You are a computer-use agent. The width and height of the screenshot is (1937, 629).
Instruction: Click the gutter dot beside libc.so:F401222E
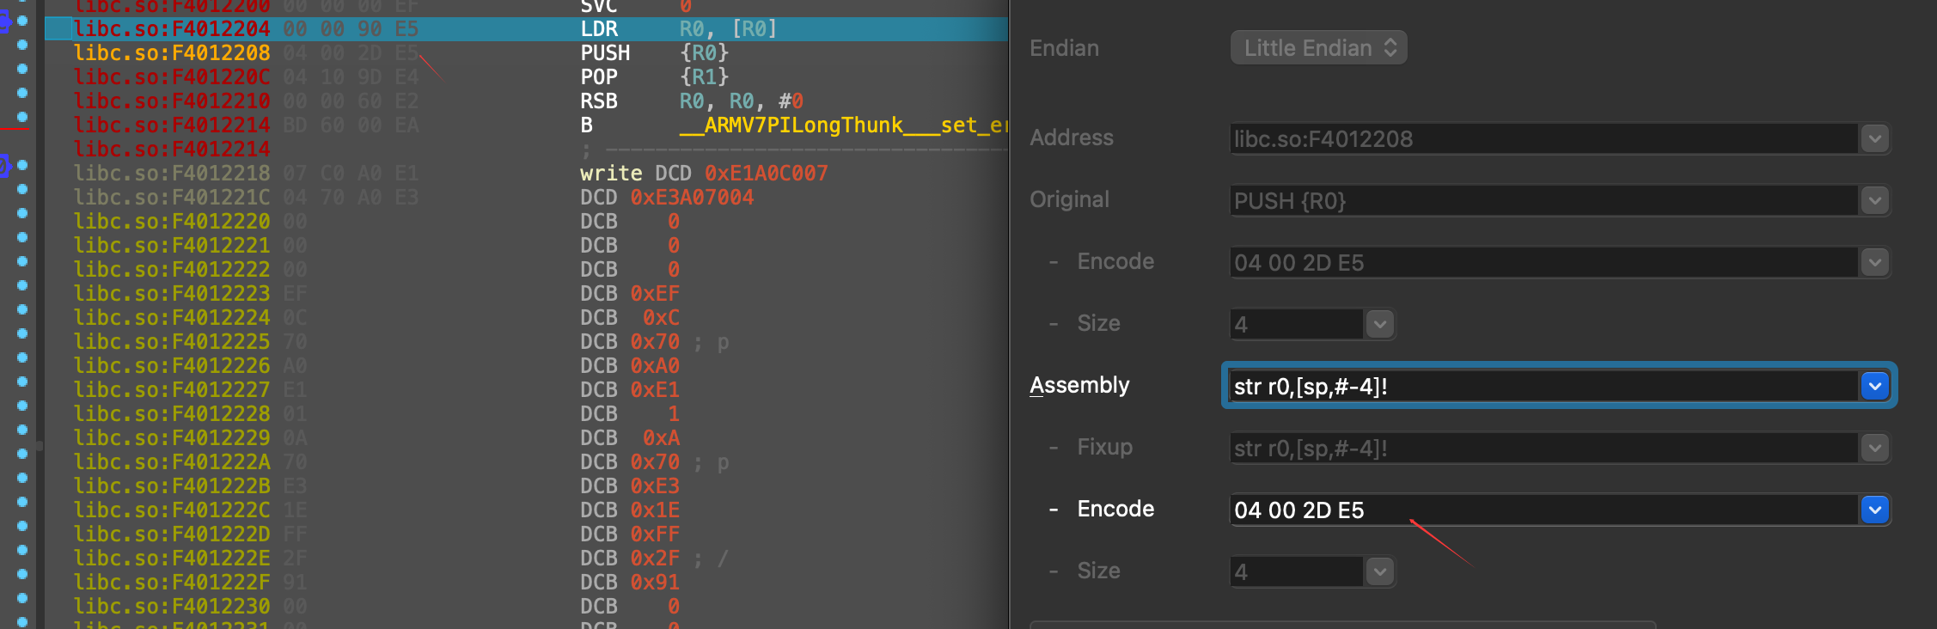point(22,549)
